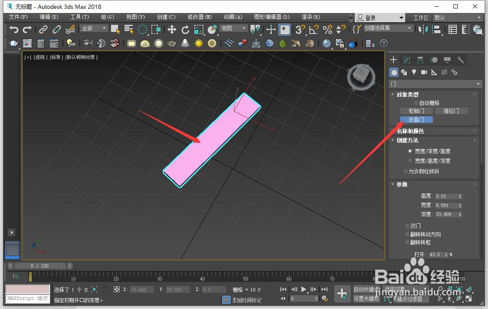This screenshot has width=488, height=309.
Task: Click the 0 / 100 time slider
Action: [40, 266]
